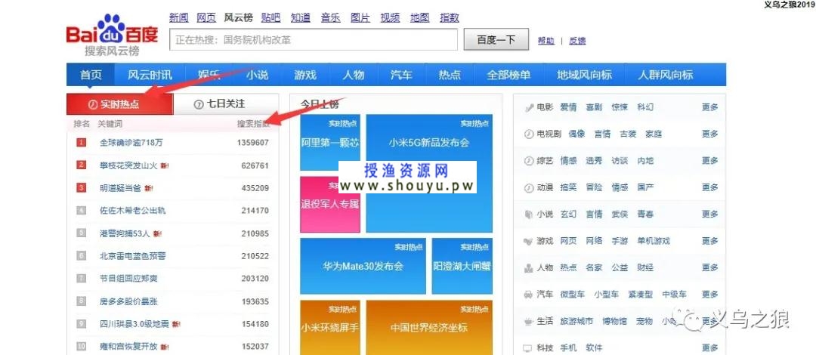Click 更多 in the 电影 row

click(x=709, y=107)
